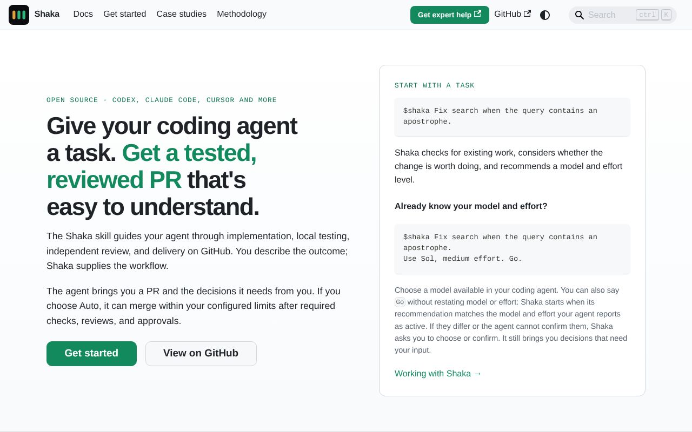Focus the Search input field
Screen dimensions: 692x432
(x=623, y=15)
